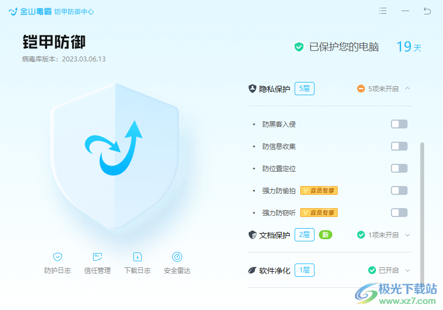443x310 pixels.
Task: Click the 19 天 protection day count
Action: 409,47
